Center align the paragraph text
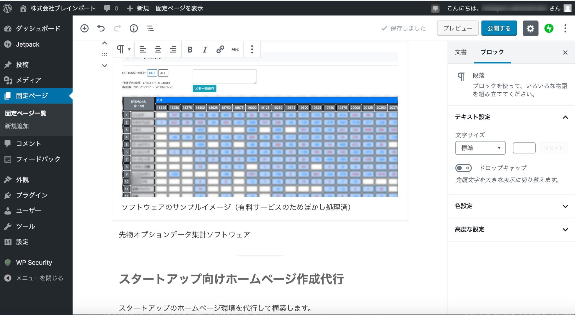 [158, 50]
